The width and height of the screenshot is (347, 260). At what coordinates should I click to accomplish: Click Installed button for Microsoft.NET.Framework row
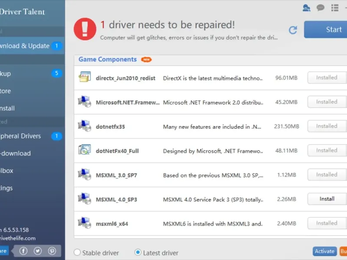(327, 102)
